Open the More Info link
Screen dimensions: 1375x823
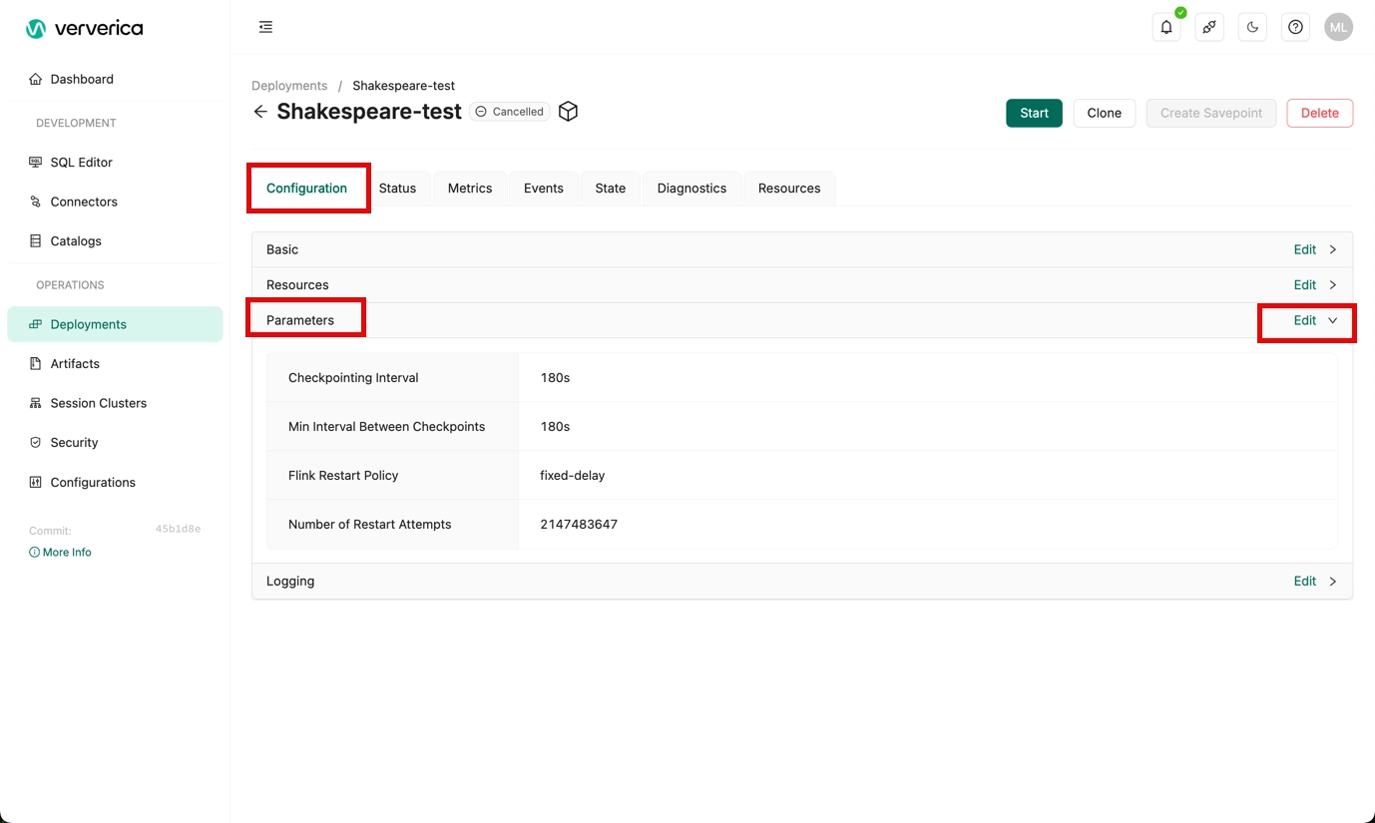pyautogui.click(x=60, y=552)
